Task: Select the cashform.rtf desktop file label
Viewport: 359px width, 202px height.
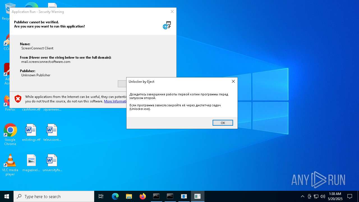Action: (31, 109)
